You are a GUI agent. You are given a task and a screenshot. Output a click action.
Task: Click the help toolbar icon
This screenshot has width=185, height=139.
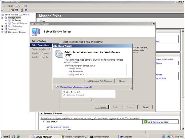(22, 10)
